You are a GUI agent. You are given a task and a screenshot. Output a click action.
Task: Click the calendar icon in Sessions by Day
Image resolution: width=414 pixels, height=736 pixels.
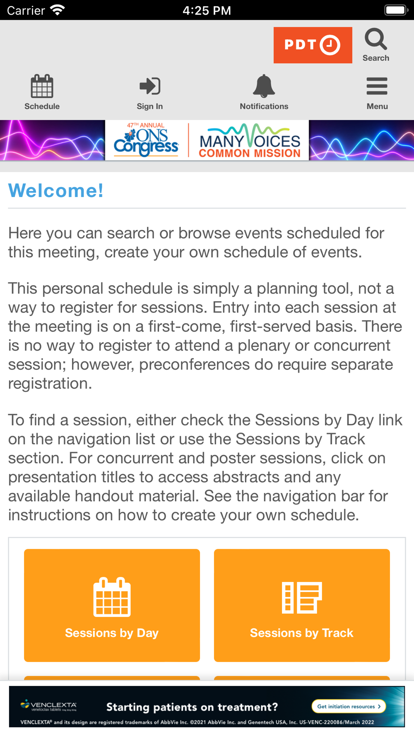112,597
